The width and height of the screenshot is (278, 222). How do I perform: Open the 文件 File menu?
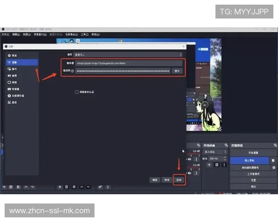coord(5,34)
